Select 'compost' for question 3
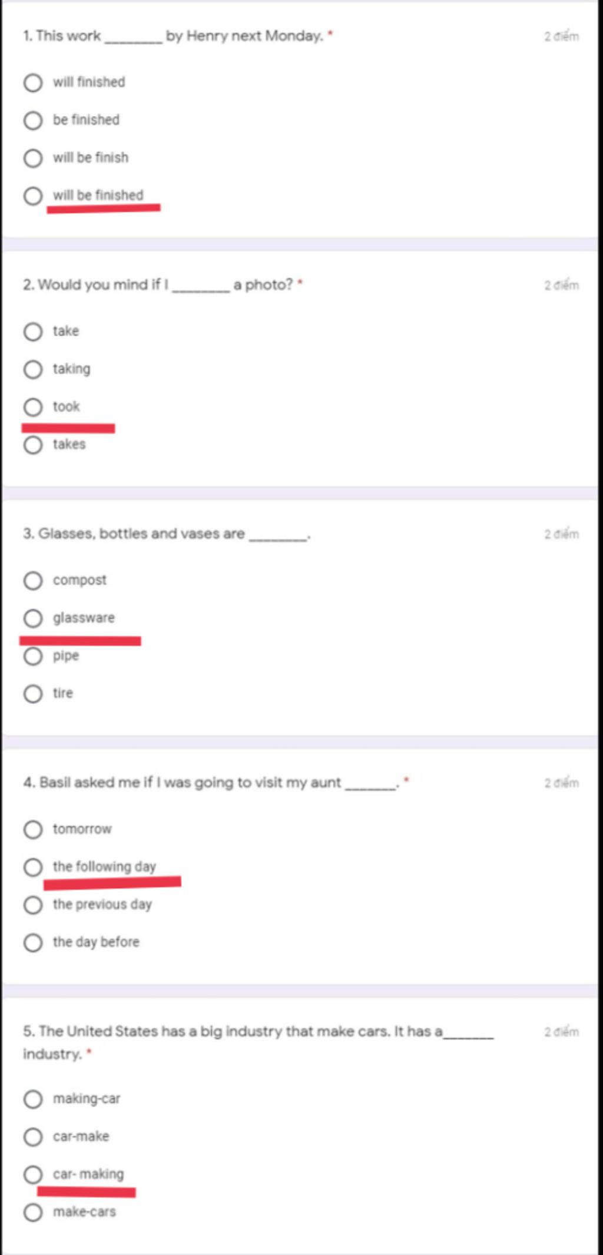This screenshot has height=1255, width=603. pyautogui.click(x=33, y=581)
